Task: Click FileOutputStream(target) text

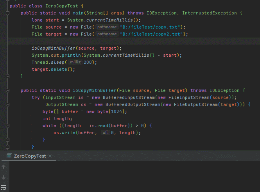Action: pos(206,104)
